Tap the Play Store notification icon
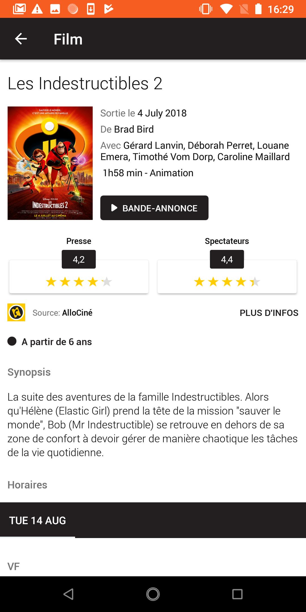 [x=109, y=9]
